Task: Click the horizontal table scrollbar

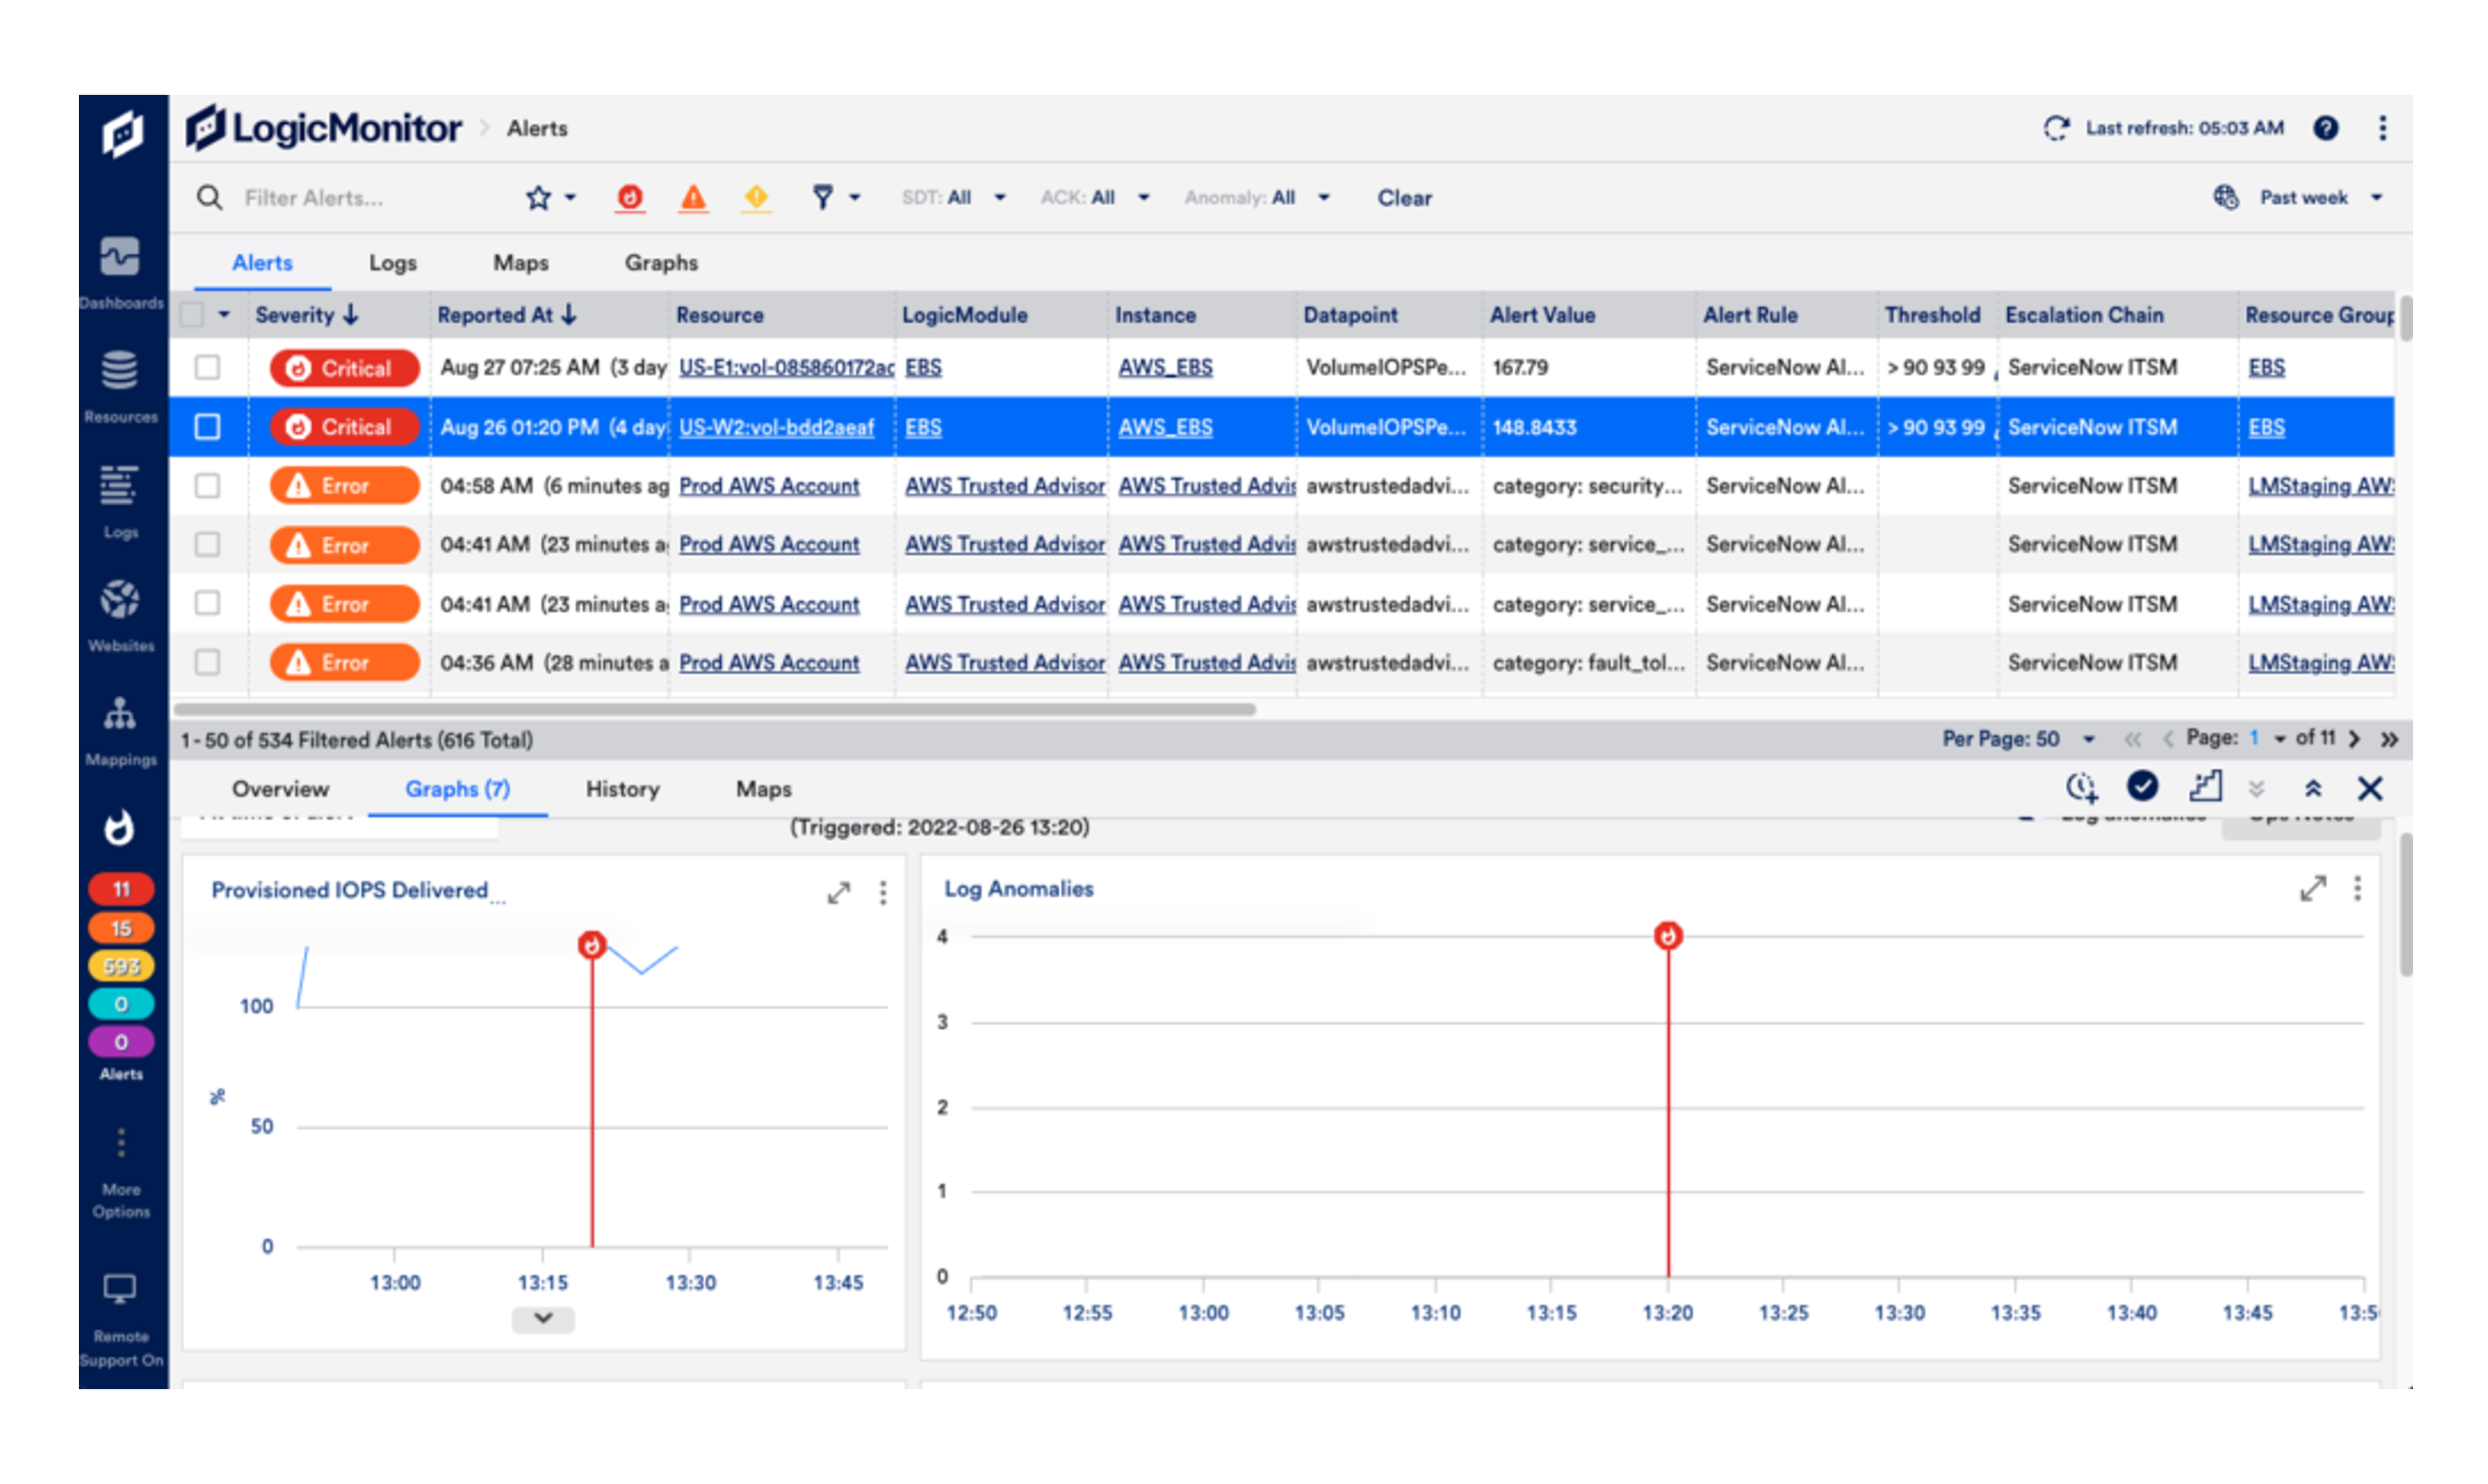Action: click(x=716, y=709)
